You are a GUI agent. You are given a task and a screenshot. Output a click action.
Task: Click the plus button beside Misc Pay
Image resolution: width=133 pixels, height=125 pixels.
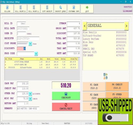click(x=30, y=99)
